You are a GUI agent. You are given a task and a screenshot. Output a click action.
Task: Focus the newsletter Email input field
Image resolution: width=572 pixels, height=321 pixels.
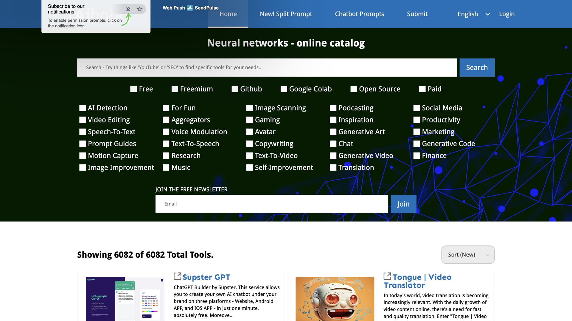(x=271, y=204)
